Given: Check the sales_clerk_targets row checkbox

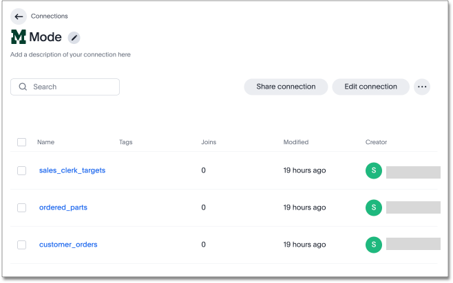Looking at the screenshot, I should [22, 170].
